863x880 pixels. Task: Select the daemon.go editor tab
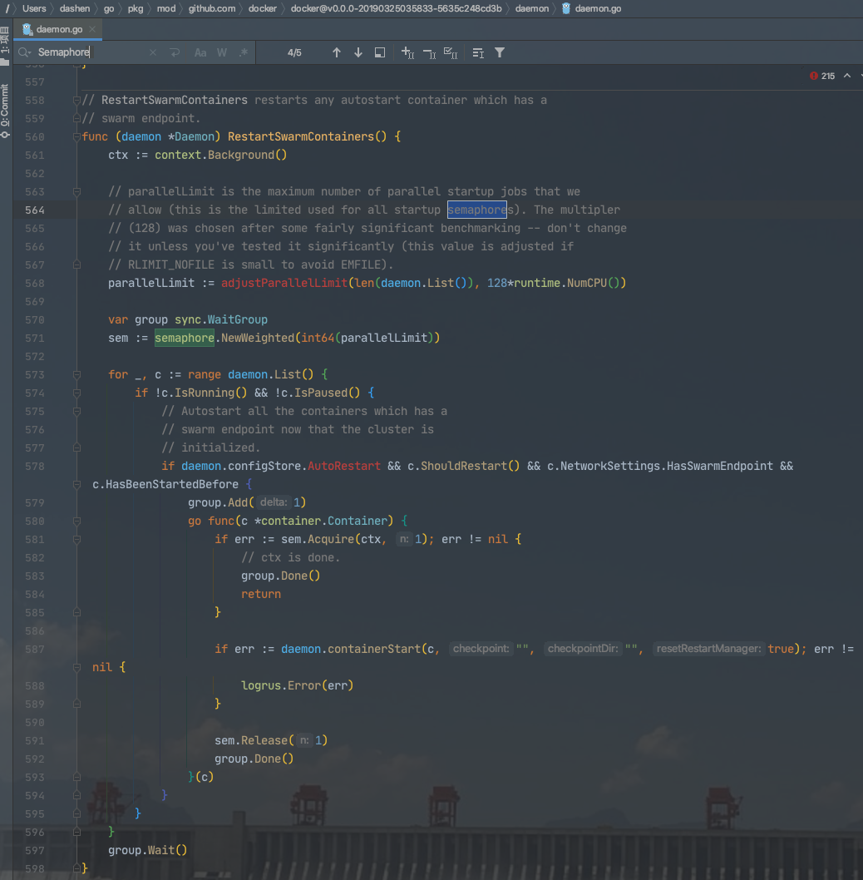[x=57, y=29]
